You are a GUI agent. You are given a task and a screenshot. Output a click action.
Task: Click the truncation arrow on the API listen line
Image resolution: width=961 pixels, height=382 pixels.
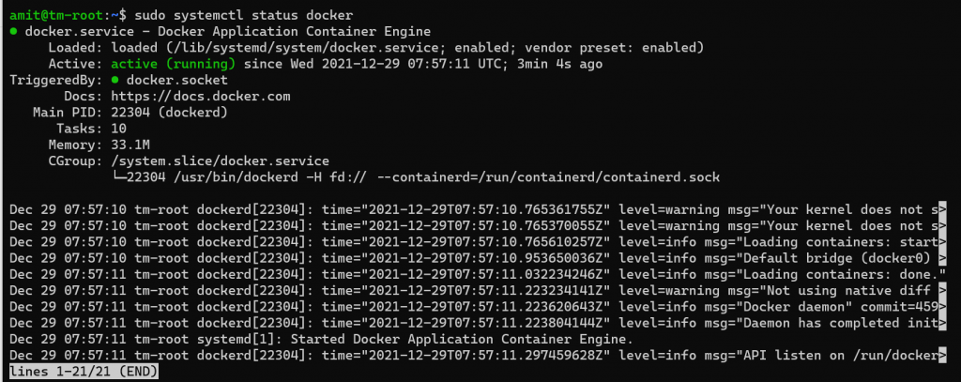click(x=942, y=355)
